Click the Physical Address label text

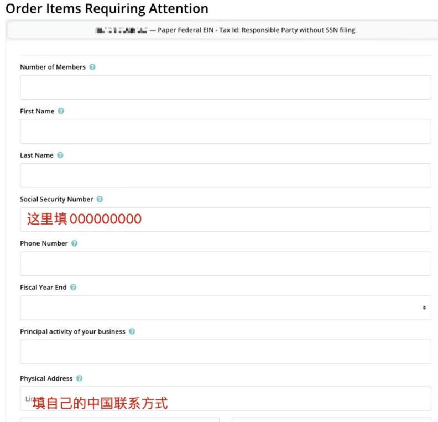pos(46,378)
